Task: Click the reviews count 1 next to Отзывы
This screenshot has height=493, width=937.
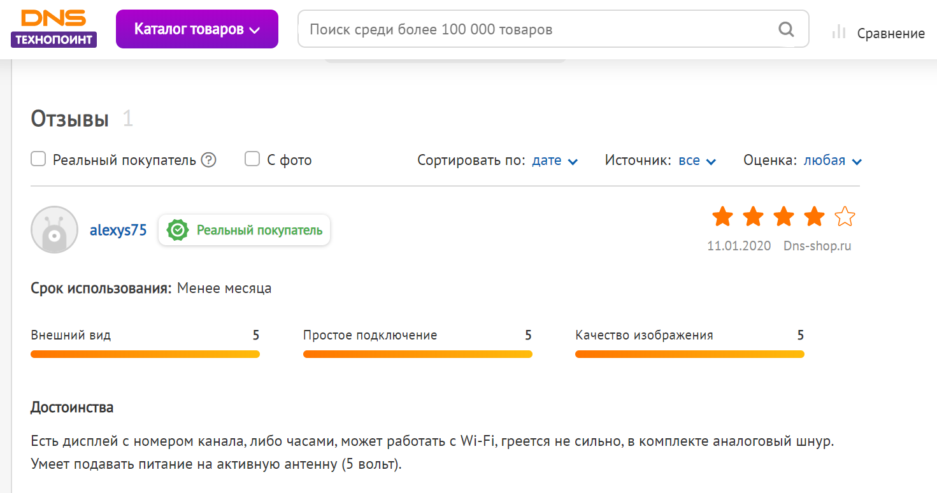Action: click(128, 118)
